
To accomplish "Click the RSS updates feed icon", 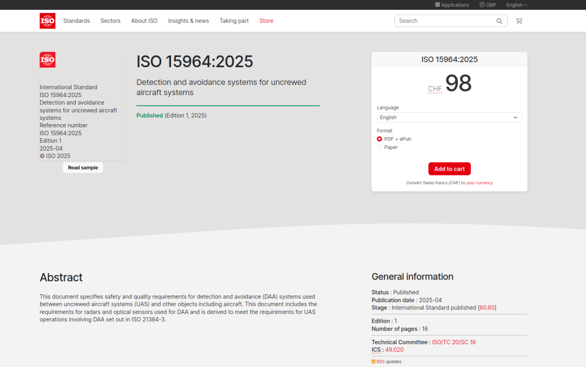I will coord(373,362).
